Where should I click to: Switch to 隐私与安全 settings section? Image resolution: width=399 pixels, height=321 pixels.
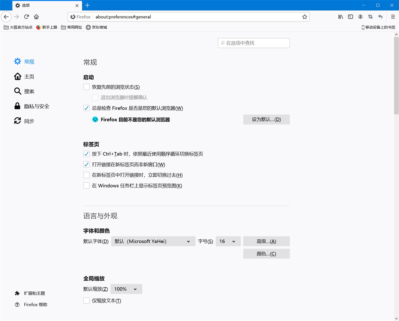pyautogui.click(x=37, y=106)
